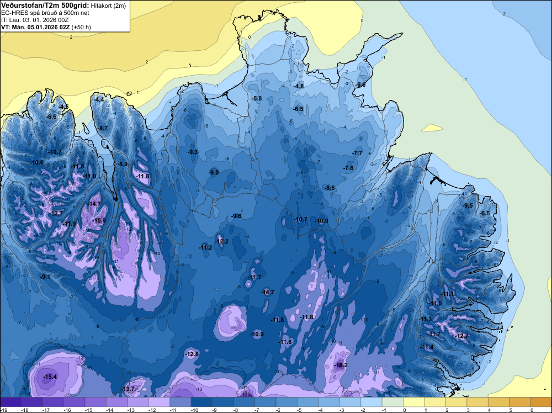Click the -4.4 temperature label
This screenshot has width=552, height=413.
(x=99, y=99)
